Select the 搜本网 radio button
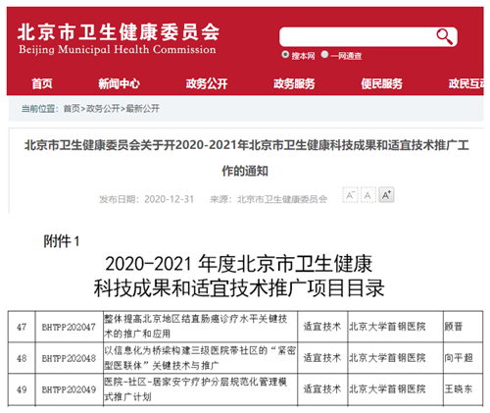 click(285, 55)
